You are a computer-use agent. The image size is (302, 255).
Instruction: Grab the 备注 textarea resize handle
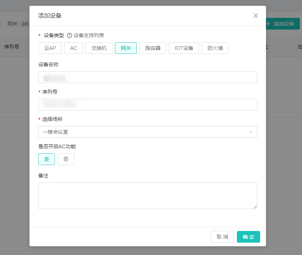[255, 207]
